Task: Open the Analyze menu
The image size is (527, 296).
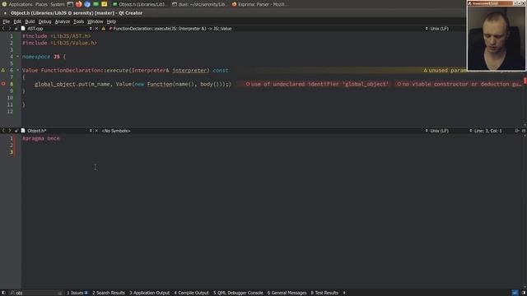Action: point(63,21)
